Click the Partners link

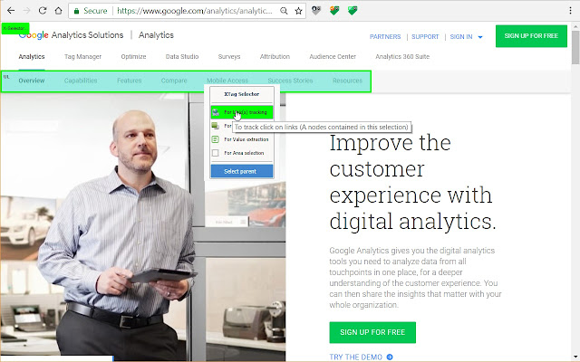(385, 37)
